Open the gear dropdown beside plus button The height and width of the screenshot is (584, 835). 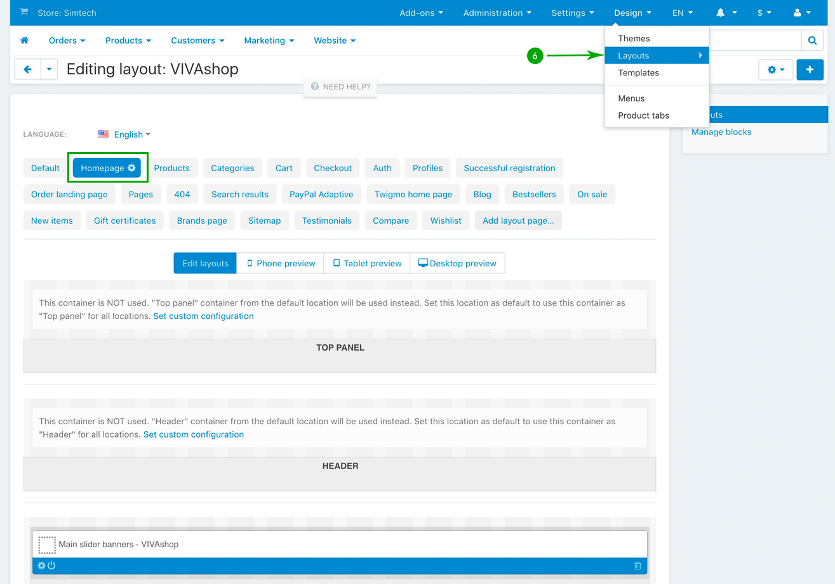tap(775, 70)
